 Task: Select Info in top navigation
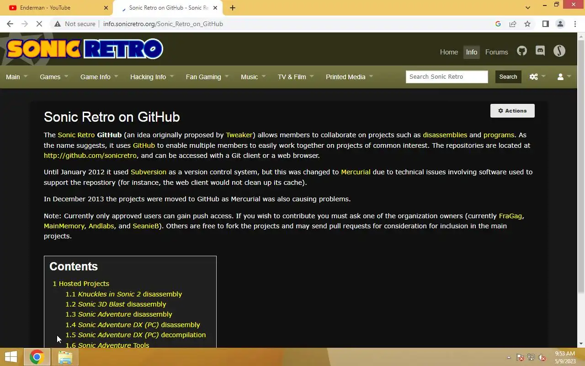(x=472, y=52)
